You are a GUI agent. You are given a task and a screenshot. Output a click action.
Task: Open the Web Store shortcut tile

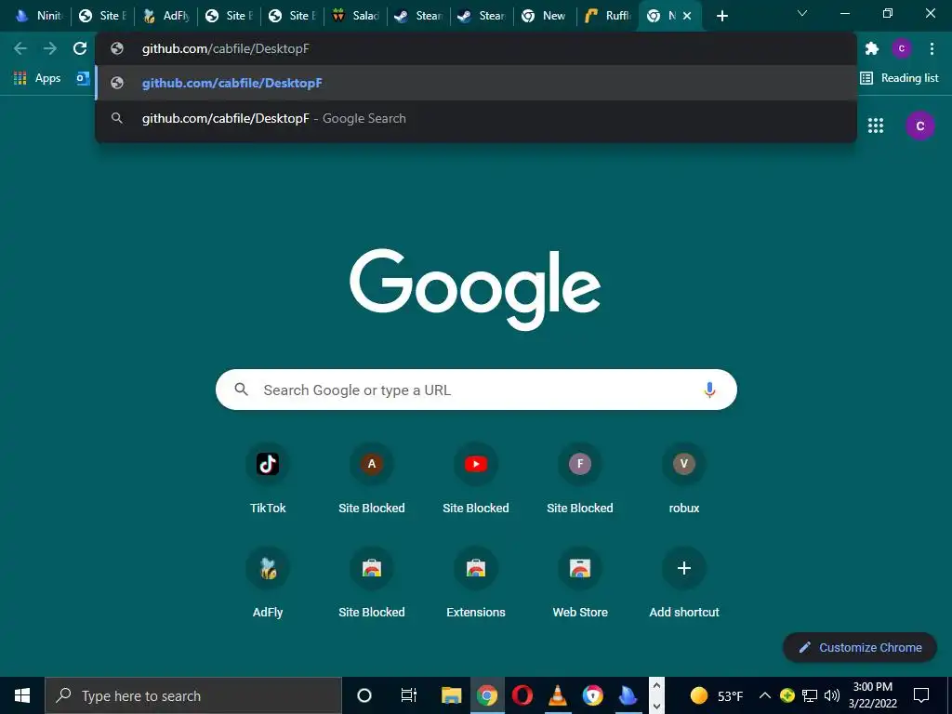click(580, 584)
